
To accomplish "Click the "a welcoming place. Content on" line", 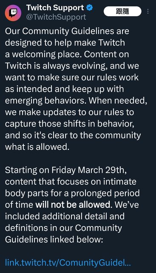I will (x=67, y=54).
